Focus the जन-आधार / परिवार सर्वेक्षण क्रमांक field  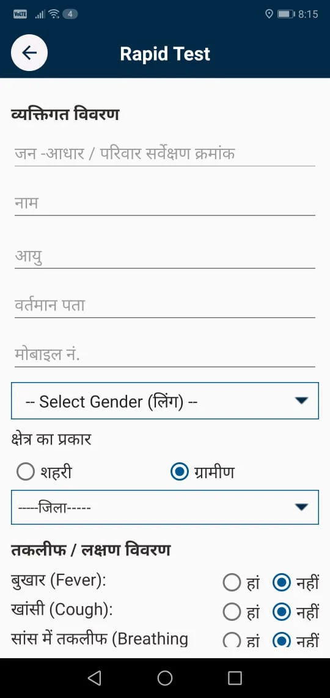click(165, 154)
